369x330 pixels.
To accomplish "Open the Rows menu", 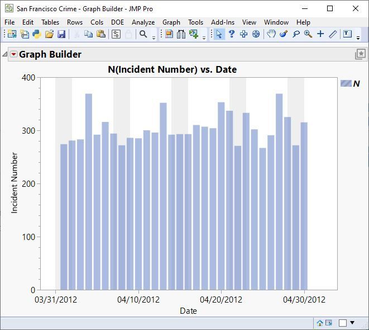I will [75, 22].
